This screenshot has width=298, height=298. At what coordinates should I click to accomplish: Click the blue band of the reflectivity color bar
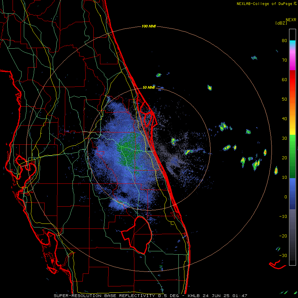click(292, 194)
